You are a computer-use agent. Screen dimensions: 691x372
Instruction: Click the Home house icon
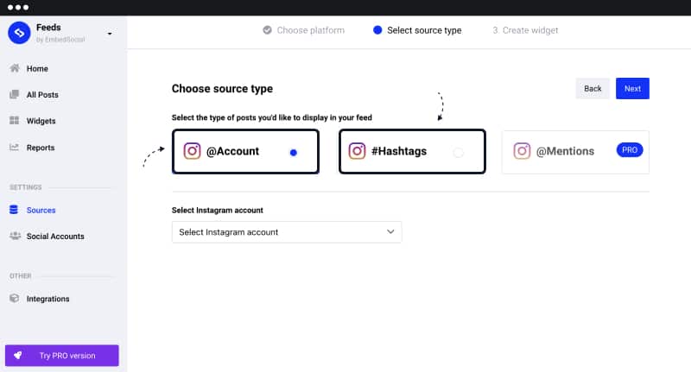[15, 68]
